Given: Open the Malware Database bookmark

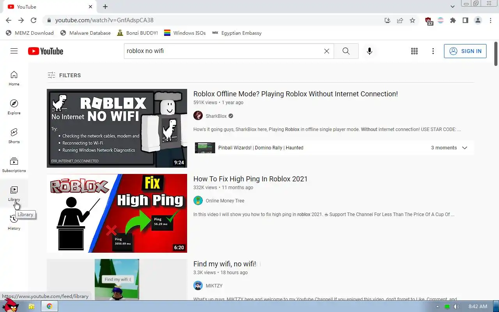Looking at the screenshot, I should click(x=85, y=33).
